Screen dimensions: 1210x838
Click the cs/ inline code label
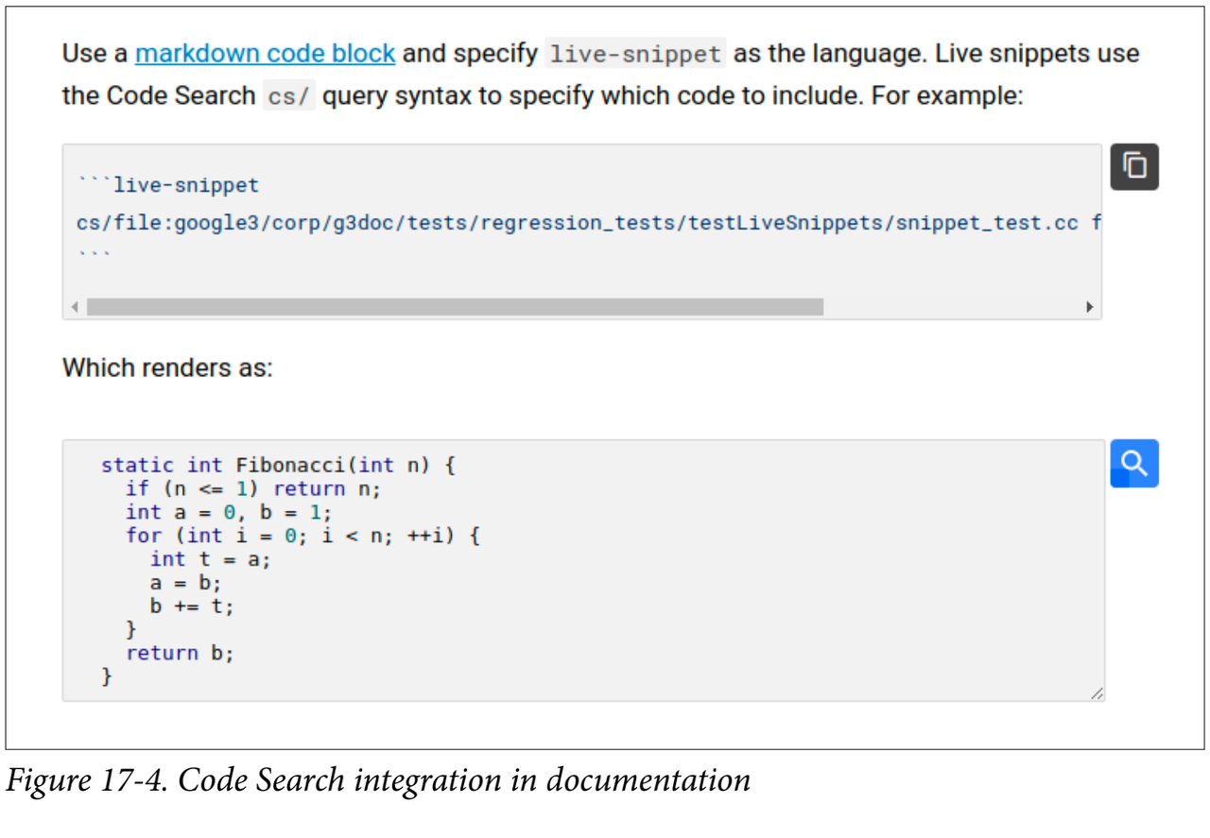[288, 96]
